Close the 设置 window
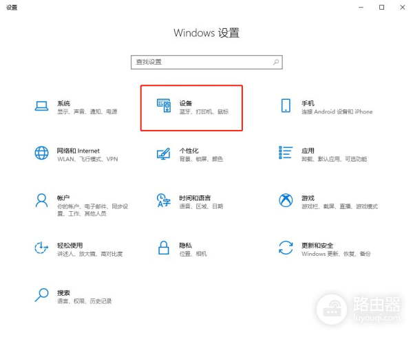 (x=402, y=8)
